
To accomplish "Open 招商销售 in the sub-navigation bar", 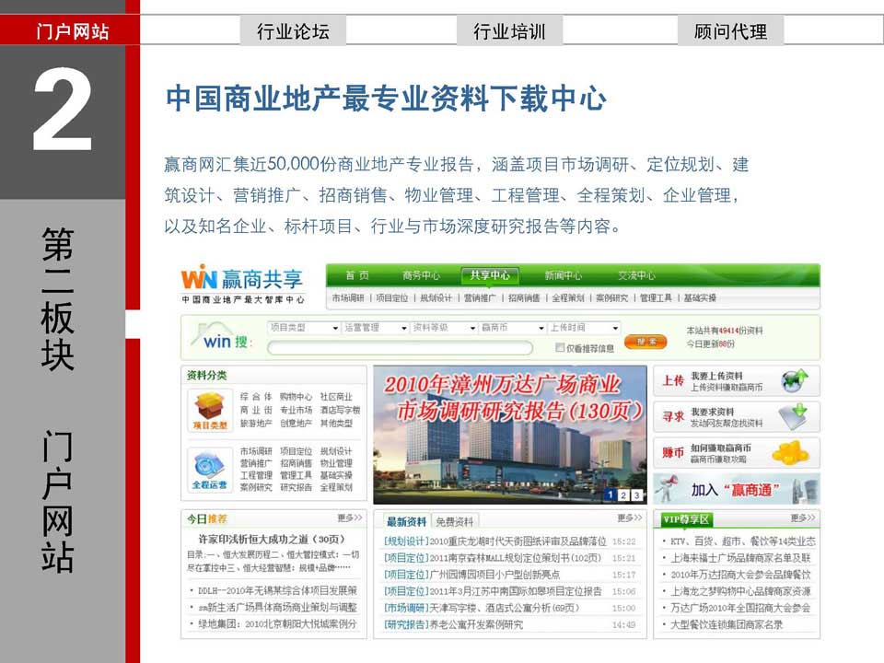I will pos(524,297).
